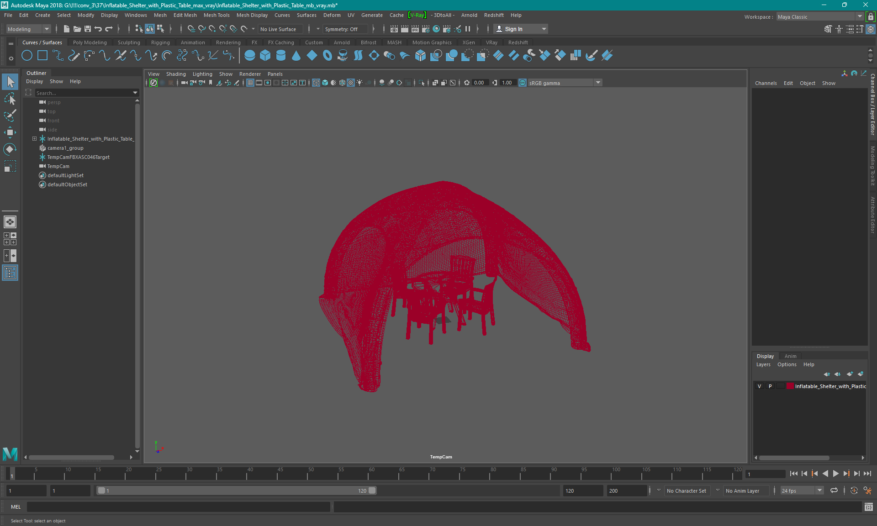Toggle the loop playback button
The width and height of the screenshot is (877, 526).
pos(834,490)
